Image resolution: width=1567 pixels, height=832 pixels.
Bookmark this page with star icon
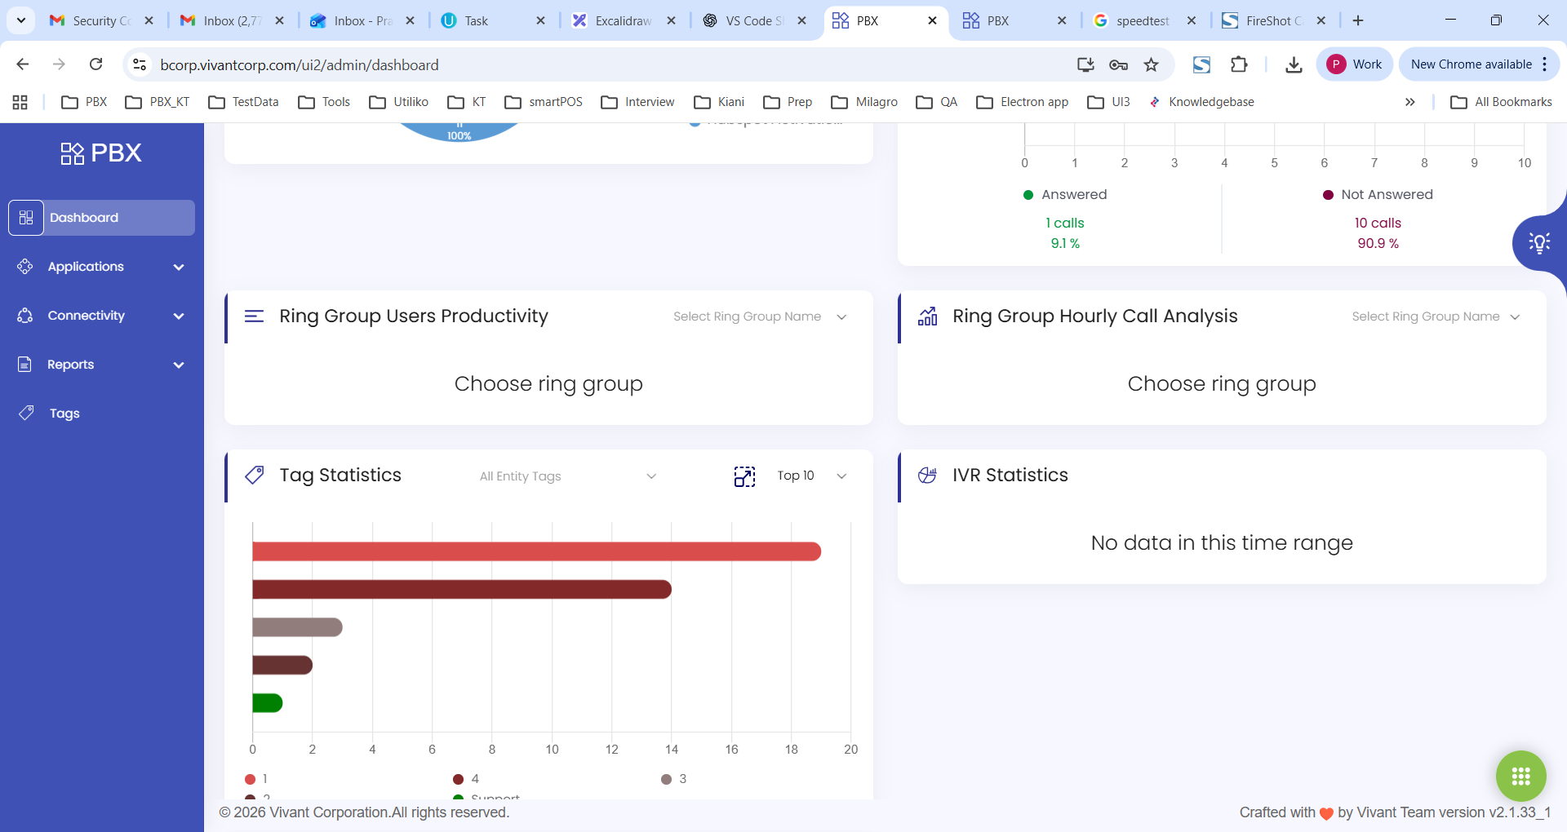coord(1151,64)
